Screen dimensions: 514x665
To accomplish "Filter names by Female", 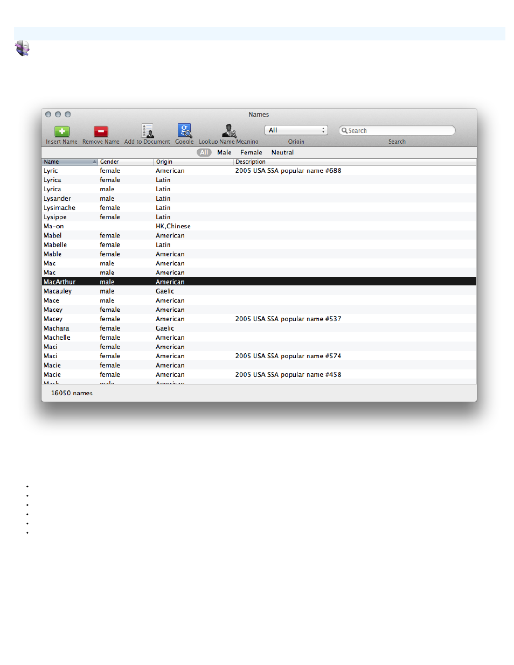I will 251,152.
